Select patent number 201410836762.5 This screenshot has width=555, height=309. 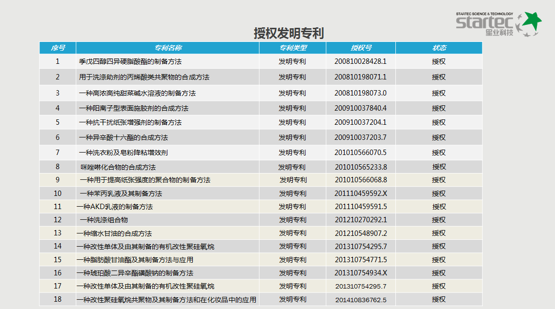361,300
